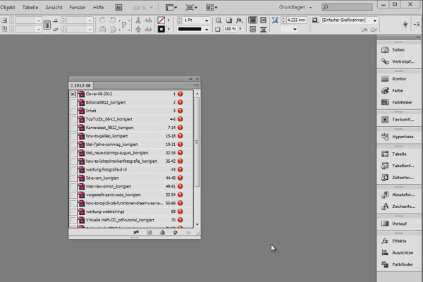The height and width of the screenshot is (282, 423).
Task: Open the view options dropdown
Action: [171, 8]
